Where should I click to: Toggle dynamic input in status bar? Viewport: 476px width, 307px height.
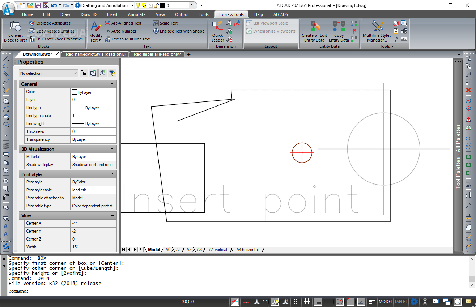click(318, 302)
